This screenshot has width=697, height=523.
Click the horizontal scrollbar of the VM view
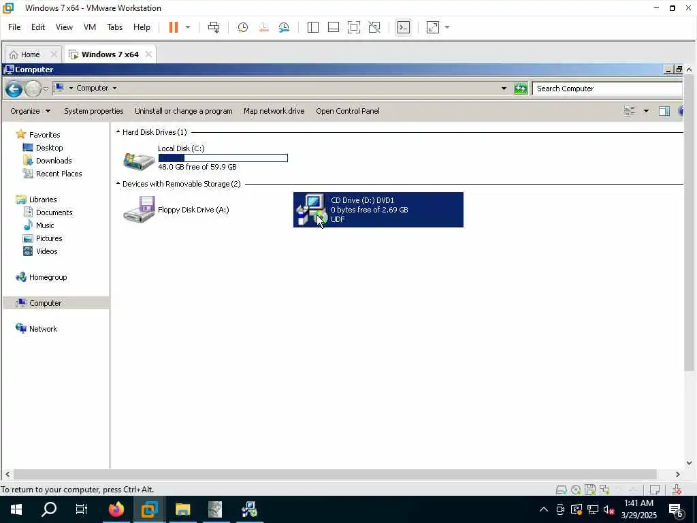tap(335, 474)
